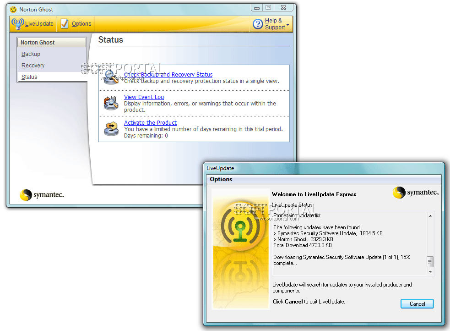This screenshot has width=450, height=331.
Task: Click the LiveUpdate dialog title bar
Action: [x=324, y=168]
